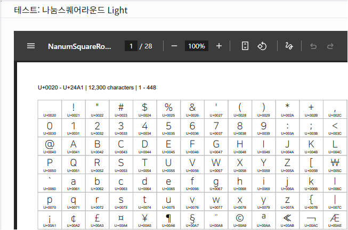
Task: Click the undo arrow in toolbar
Action: click(313, 46)
